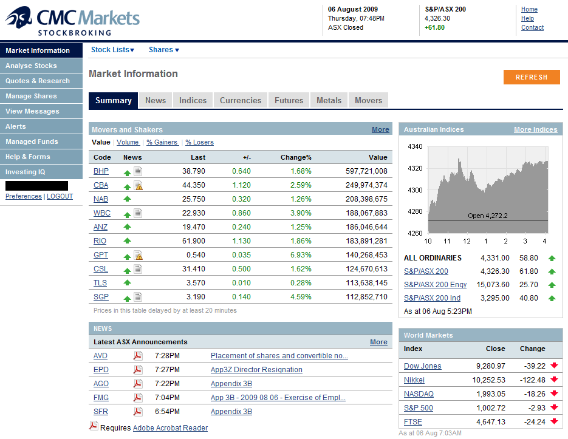Open View Messages in sidebar

(41, 111)
